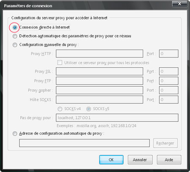Click the Proxy HTTP address field

[x=99, y=53]
